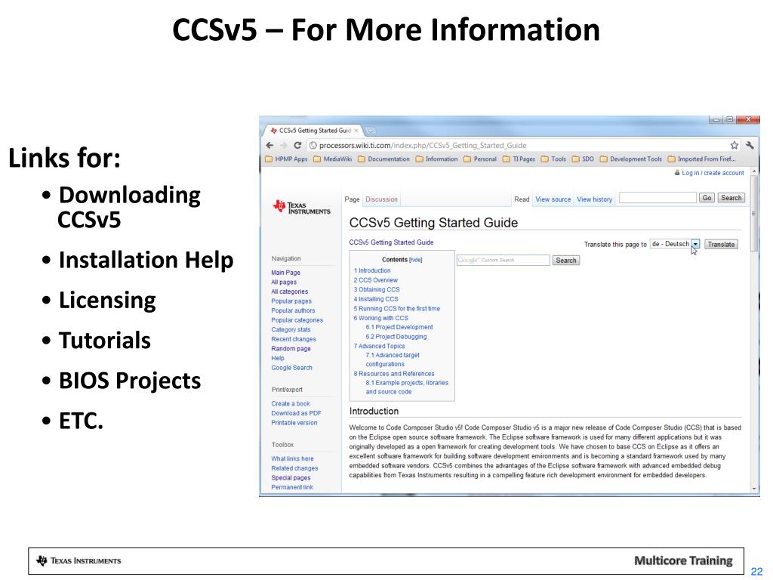
Task: Select the Read tab
Action: tap(522, 199)
